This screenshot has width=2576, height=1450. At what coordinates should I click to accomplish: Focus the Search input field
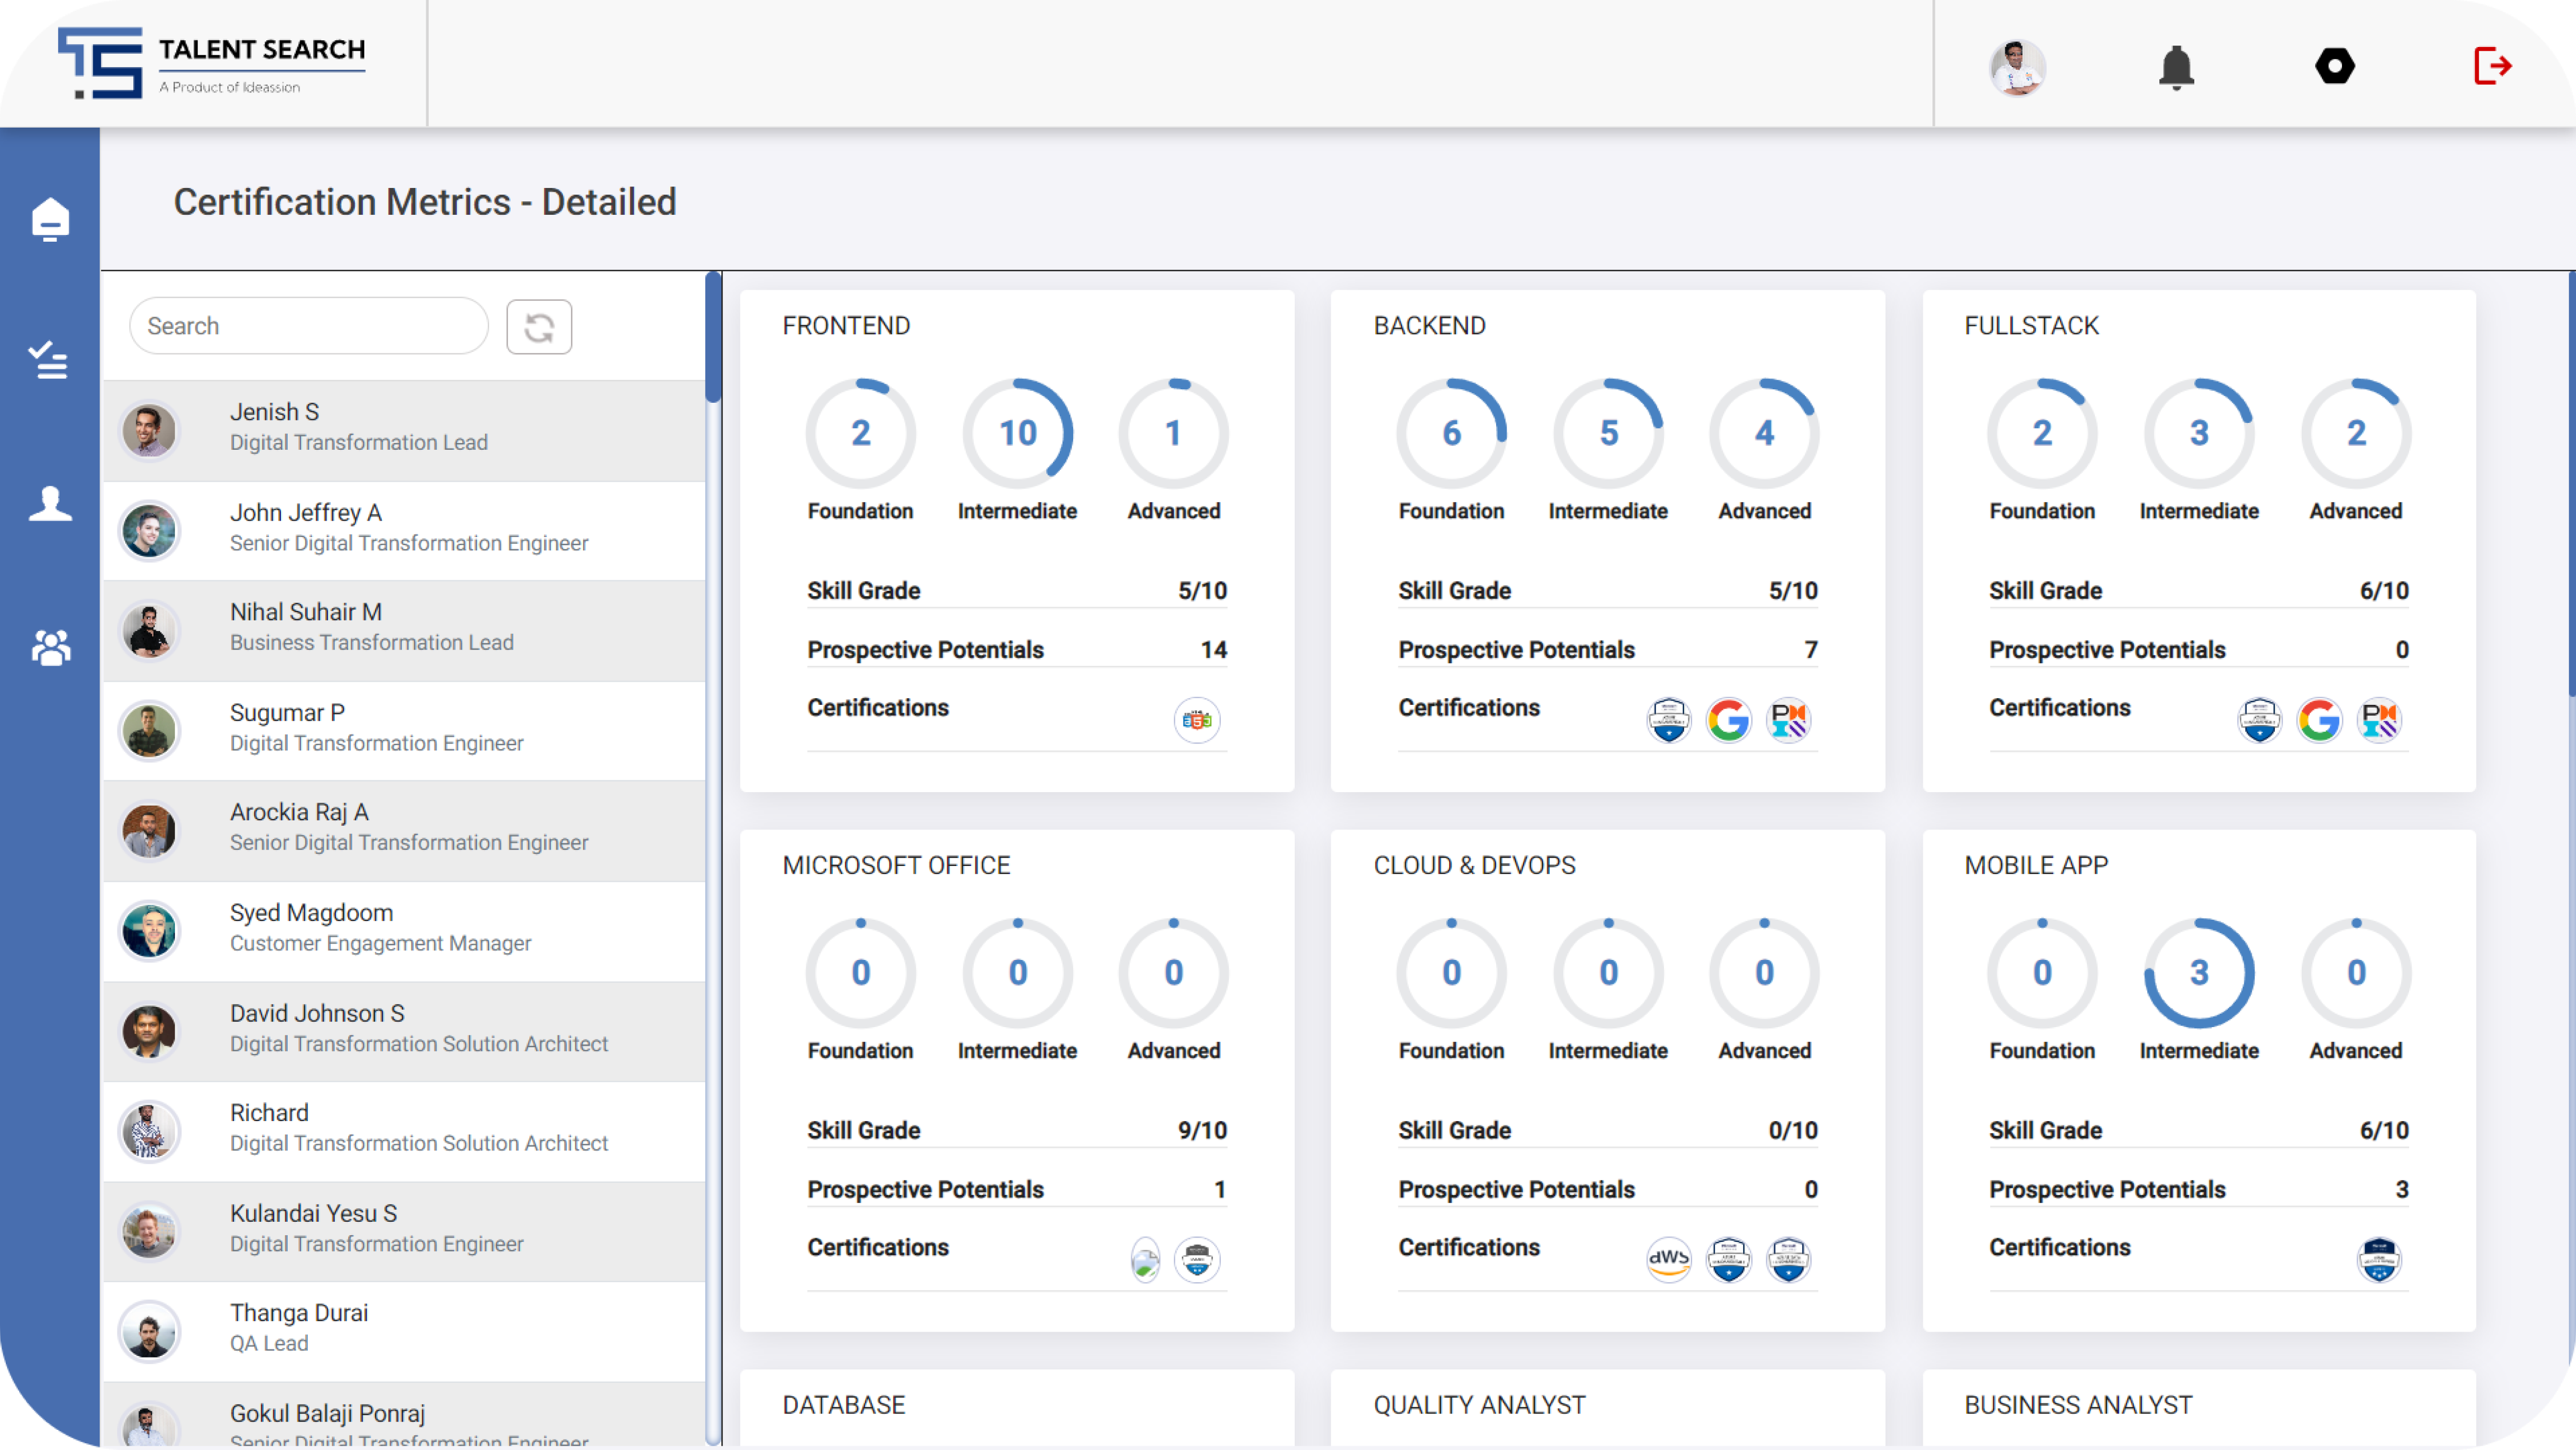click(309, 326)
